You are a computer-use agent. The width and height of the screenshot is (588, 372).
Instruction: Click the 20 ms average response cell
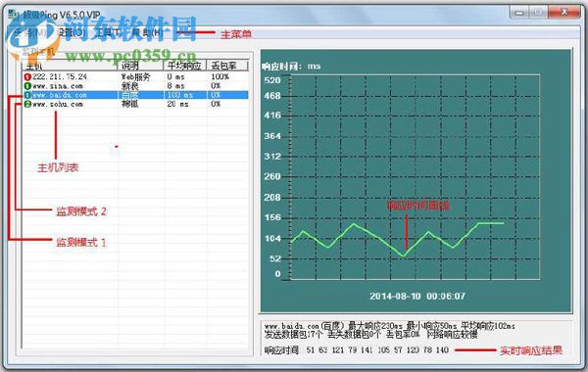pyautogui.click(x=177, y=104)
